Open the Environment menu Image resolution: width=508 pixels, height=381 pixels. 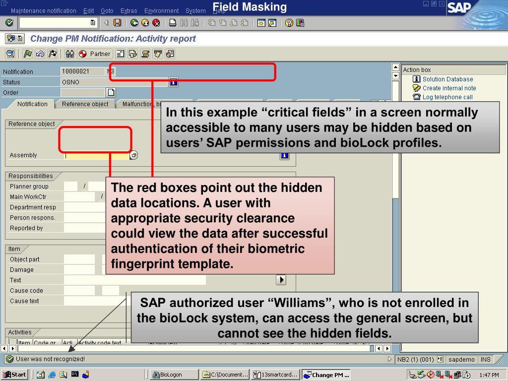(161, 11)
